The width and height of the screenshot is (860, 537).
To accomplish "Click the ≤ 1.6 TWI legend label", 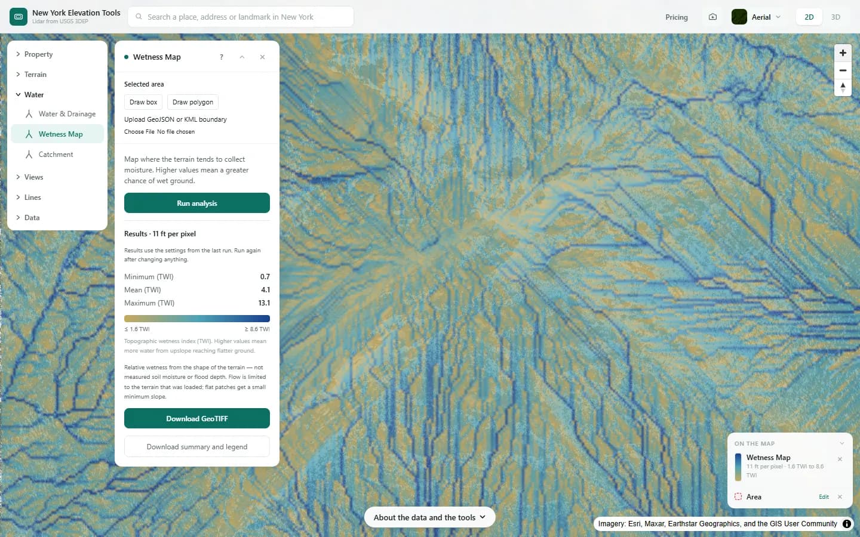I will (x=137, y=329).
